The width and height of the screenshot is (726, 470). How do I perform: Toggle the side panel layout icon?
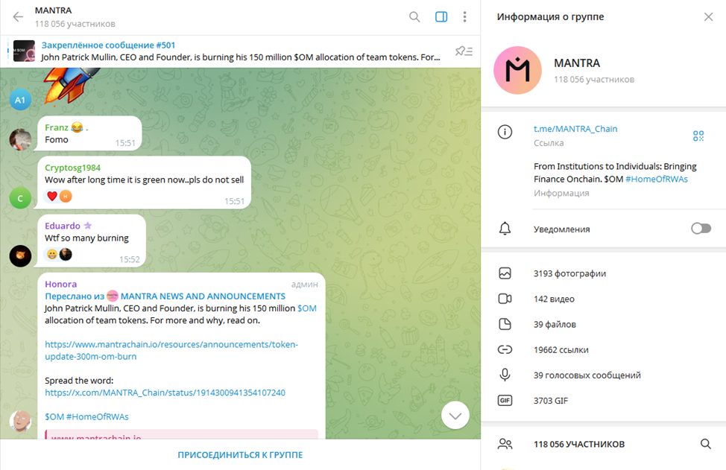pyautogui.click(x=441, y=17)
